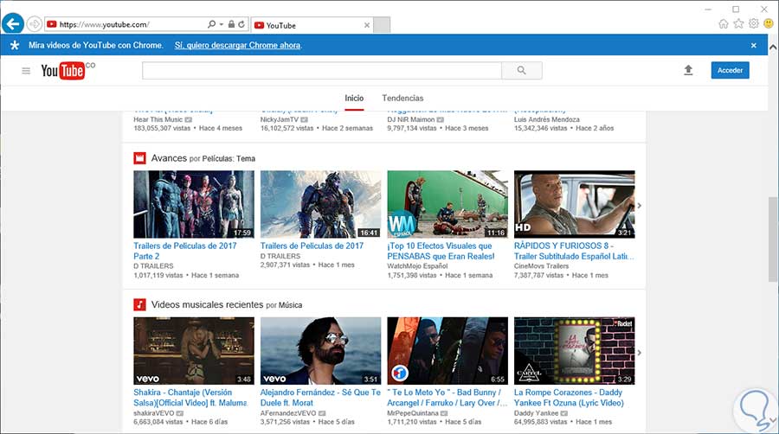Viewport: 779px width, 434px height.
Task: Open browser settings gear icon
Action: click(753, 24)
